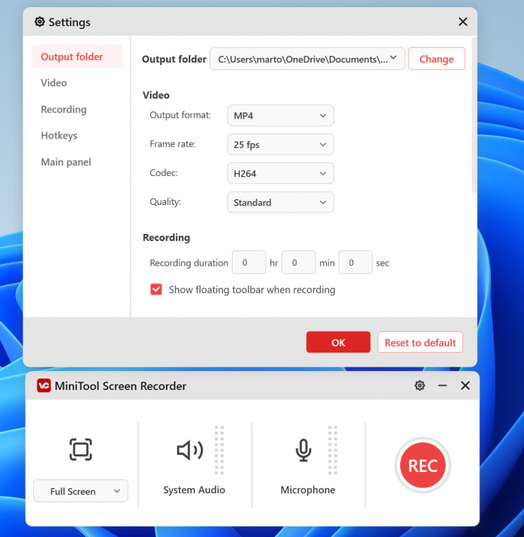524x537 pixels.
Task: Close the Settings dialog with X
Action: (463, 22)
